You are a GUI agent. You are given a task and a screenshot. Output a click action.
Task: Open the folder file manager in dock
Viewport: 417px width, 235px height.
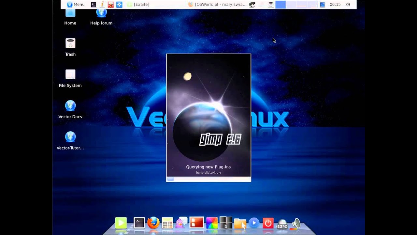coord(240,224)
